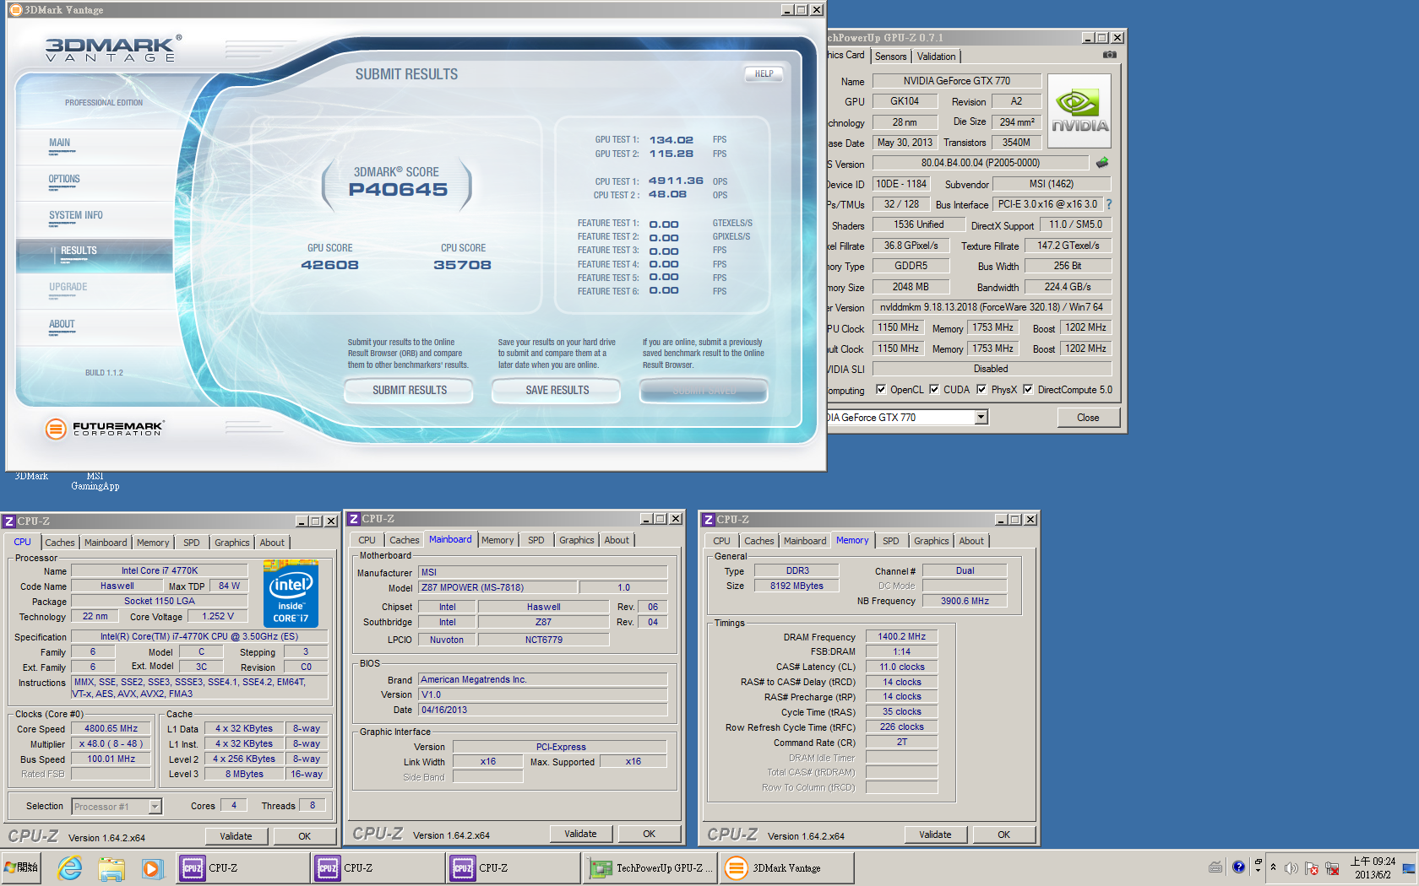Open the Processor #1 selection dropdown
1419x886 pixels.
pos(155,807)
